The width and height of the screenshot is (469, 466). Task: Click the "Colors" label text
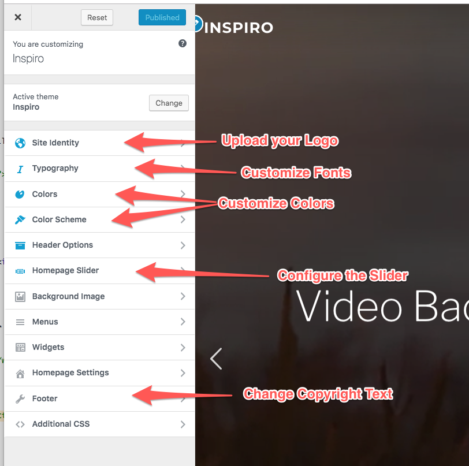pos(44,194)
